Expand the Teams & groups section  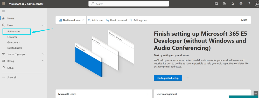[x=43, y=54]
